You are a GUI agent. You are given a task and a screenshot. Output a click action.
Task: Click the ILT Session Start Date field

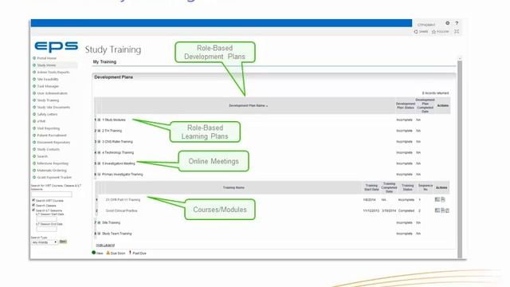tap(46, 219)
